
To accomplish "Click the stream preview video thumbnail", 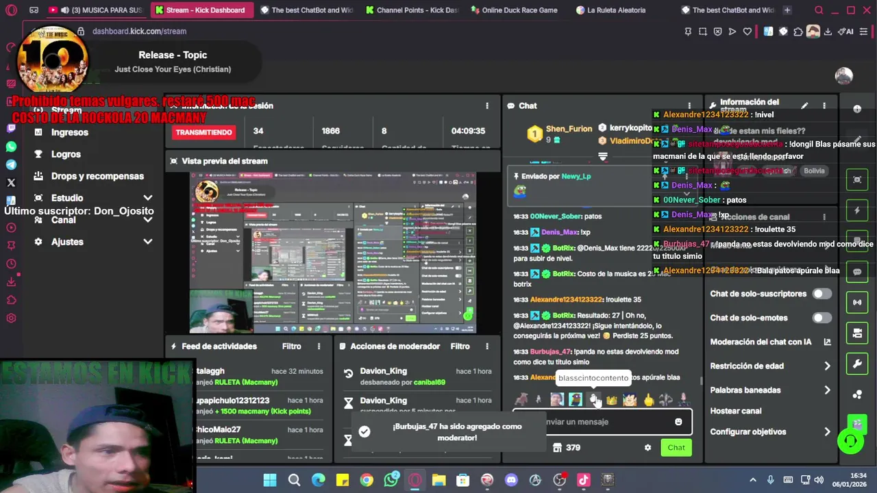I will [x=333, y=252].
